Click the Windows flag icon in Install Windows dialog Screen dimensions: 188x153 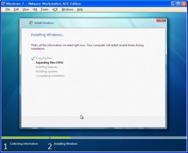pos(31,23)
